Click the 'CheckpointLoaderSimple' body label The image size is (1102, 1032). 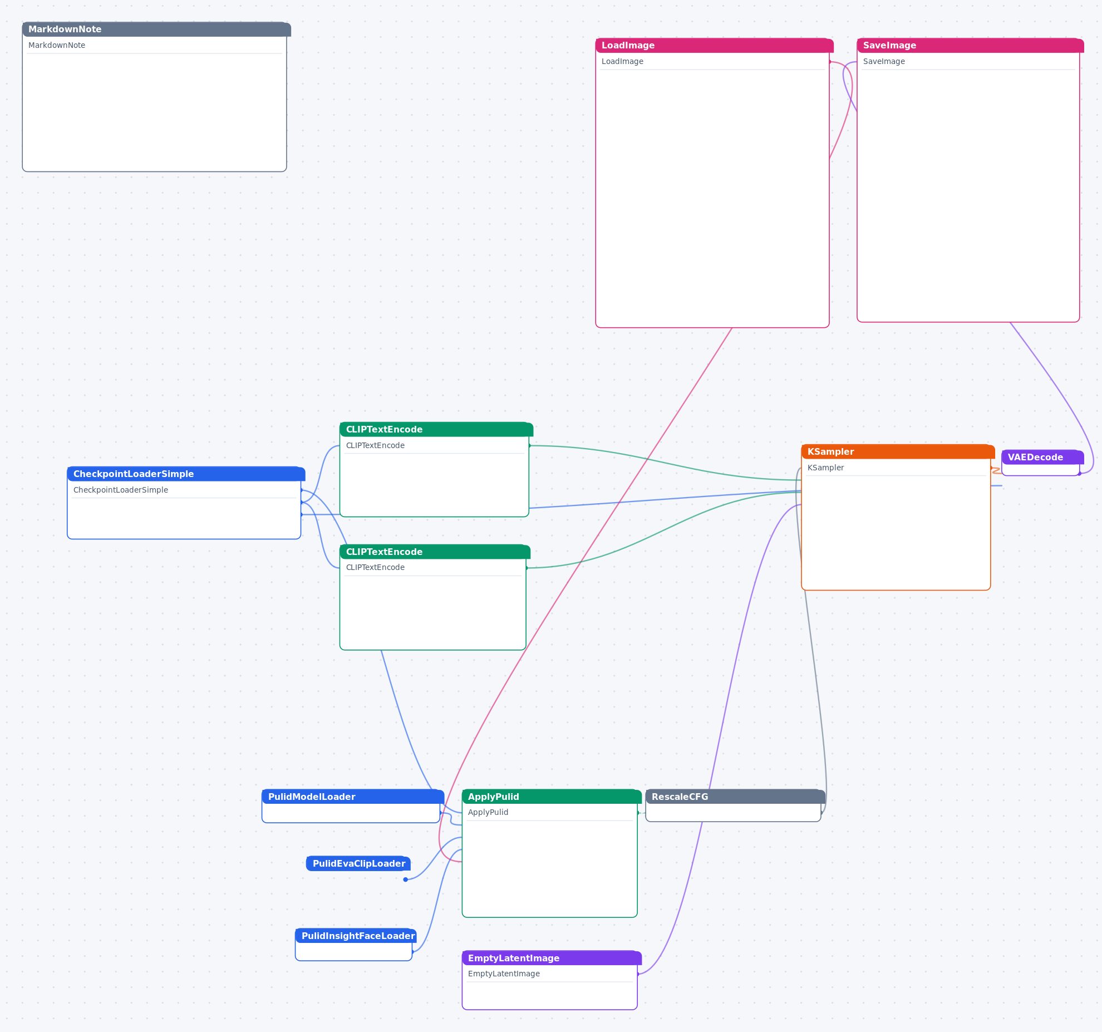[x=121, y=490]
